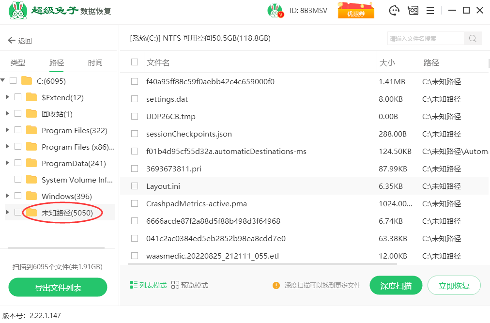
Task: Switch to the 时间 tab
Action: point(95,62)
